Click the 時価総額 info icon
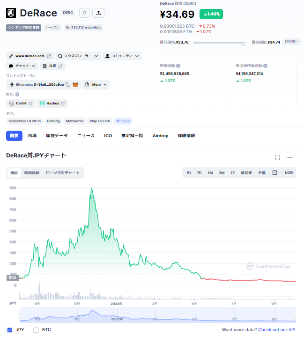 [178, 66]
